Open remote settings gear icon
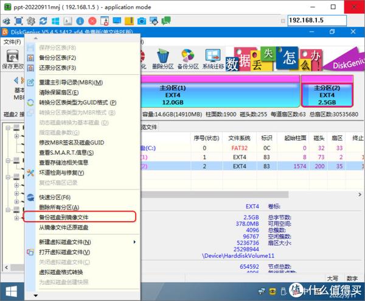Screen dimensions: 365x301 [x=31, y=21]
